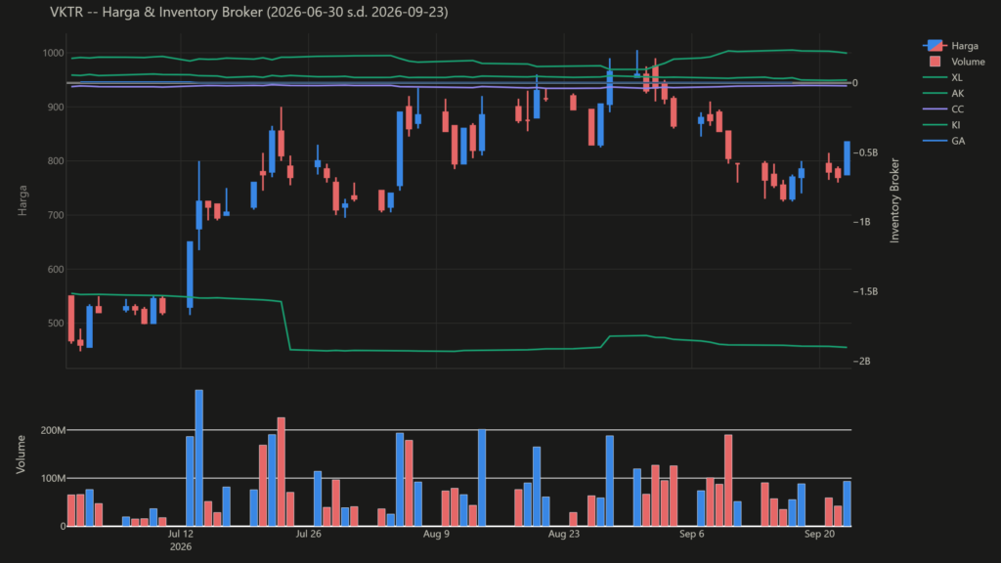This screenshot has width=1001, height=563.
Task: Click the tallest blue volume bar
Action: click(199, 457)
